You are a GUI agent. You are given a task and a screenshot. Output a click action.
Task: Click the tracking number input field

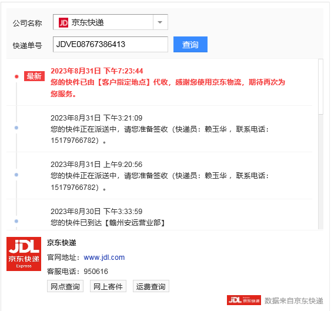click(111, 44)
